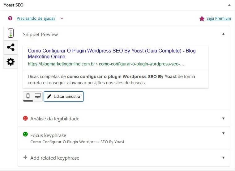This screenshot has width=235, height=171.
Task: Click the green smiley keyphrase indicator
Action: tap(25, 134)
